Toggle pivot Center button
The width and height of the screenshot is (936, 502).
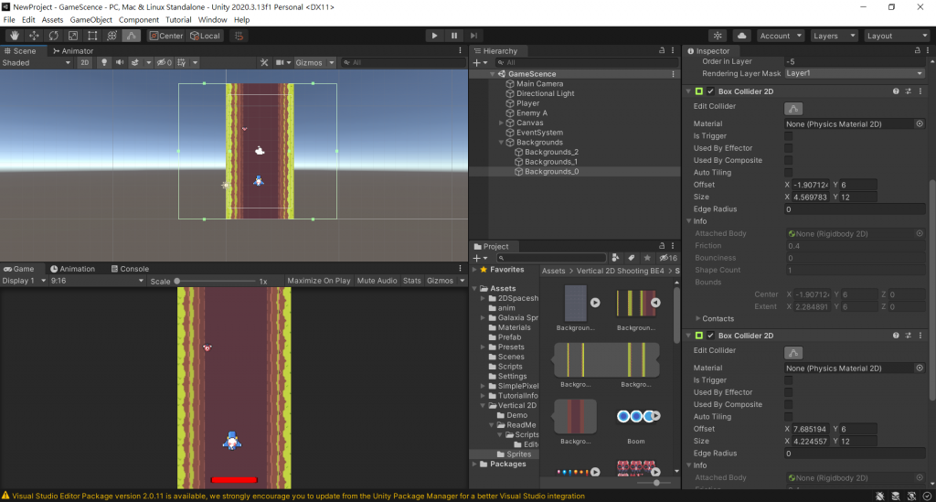[x=166, y=36]
